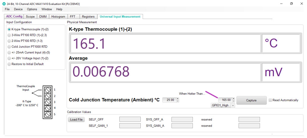Increase the cold junction temperature value
Image resolution: width=307 pixels, height=138 pixels.
pyautogui.click(x=178, y=99)
